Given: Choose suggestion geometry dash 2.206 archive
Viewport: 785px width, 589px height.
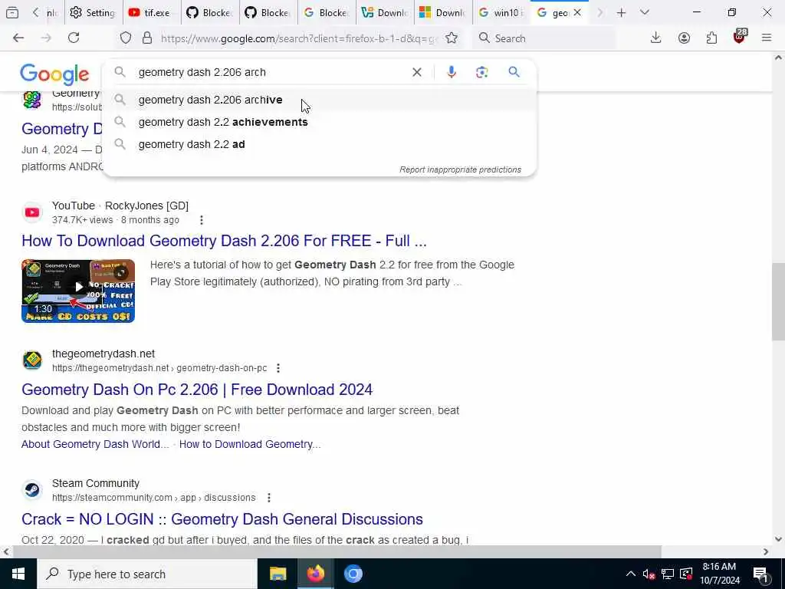Looking at the screenshot, I should [319, 100].
